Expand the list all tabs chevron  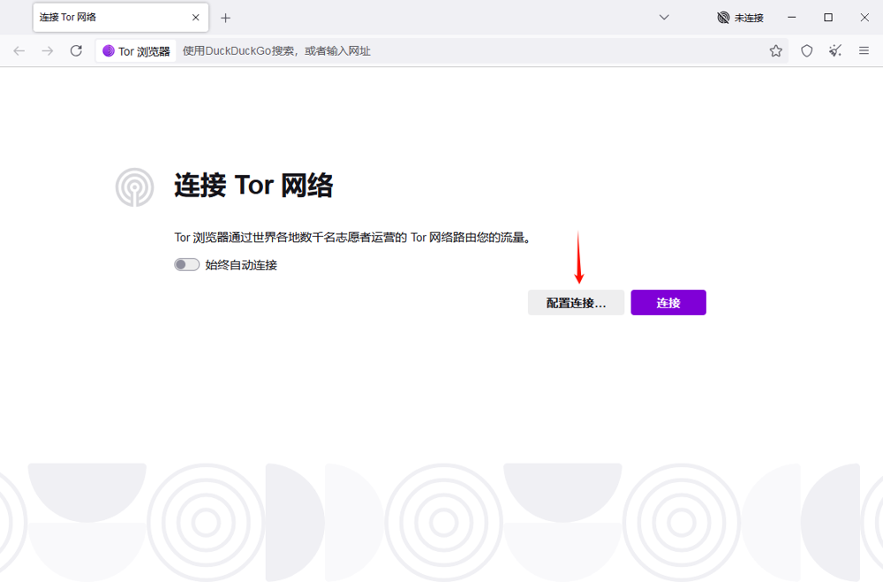click(665, 18)
